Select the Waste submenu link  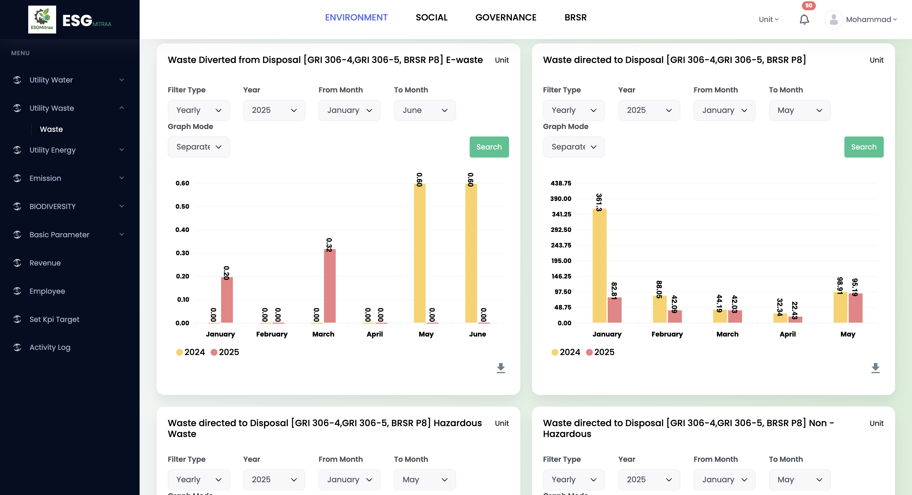tap(51, 129)
